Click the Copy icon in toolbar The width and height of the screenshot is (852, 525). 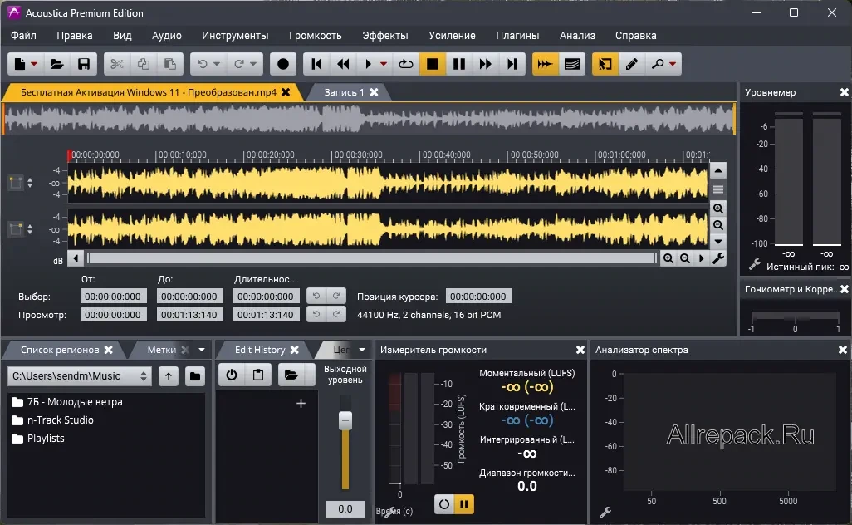click(x=144, y=64)
